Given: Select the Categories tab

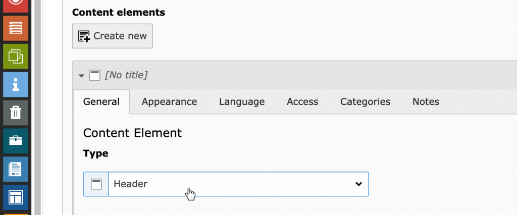Looking at the screenshot, I should pyautogui.click(x=366, y=101).
